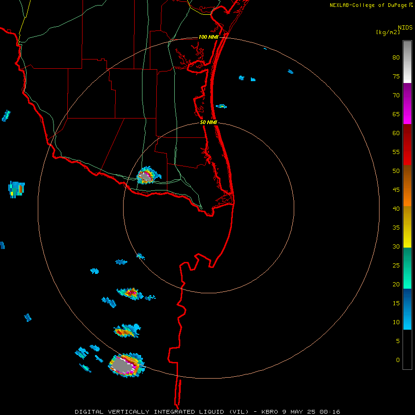Click the KBRO date-time stamp 00:16
The width and height of the screenshot is (415, 415).
point(330,412)
